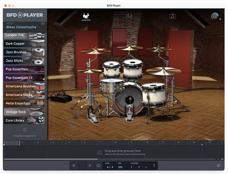Click the location counter display
228x174 pixels.
click(x=139, y=167)
